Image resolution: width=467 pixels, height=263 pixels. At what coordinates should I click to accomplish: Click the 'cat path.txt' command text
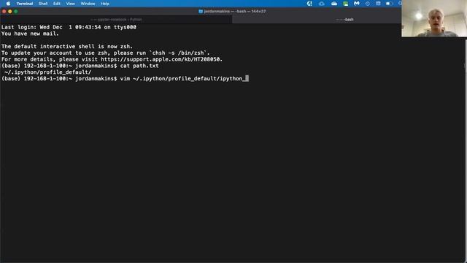(139, 66)
